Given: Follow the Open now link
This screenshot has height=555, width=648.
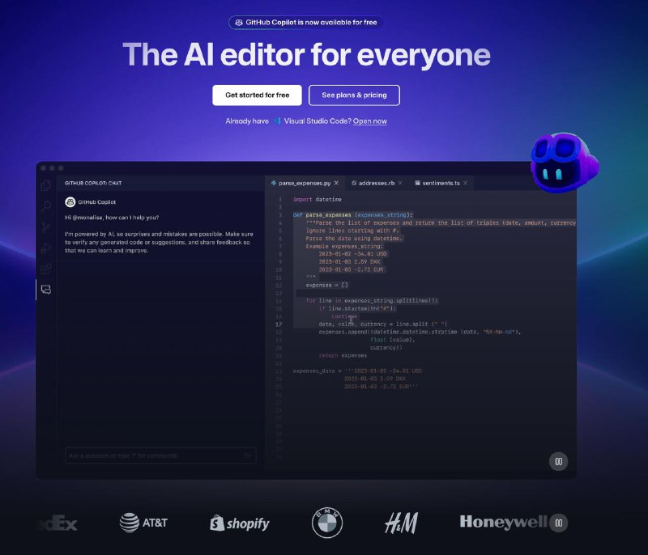Looking at the screenshot, I should pos(370,121).
